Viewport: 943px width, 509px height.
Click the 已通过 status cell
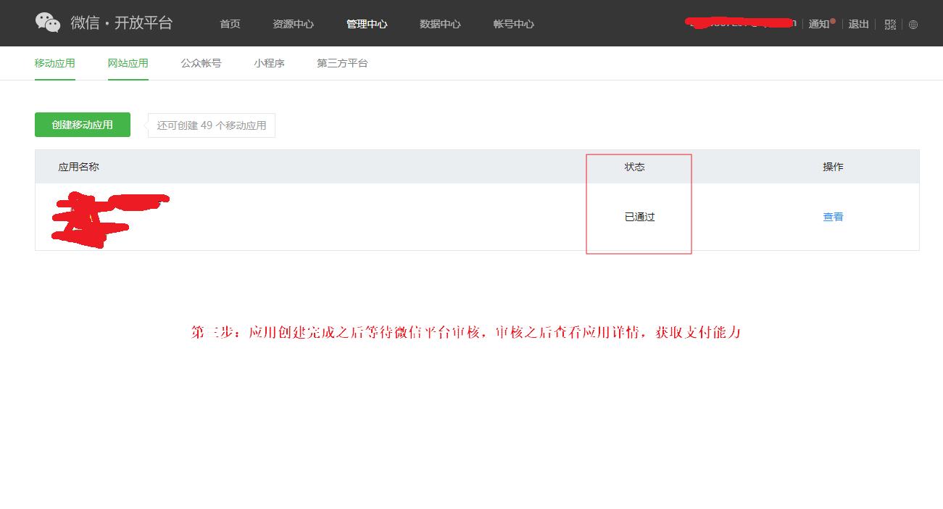[639, 217]
